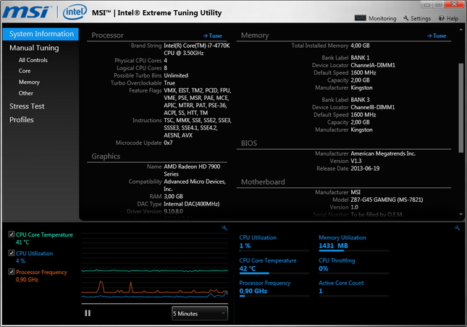Disable Processor Frequency graph checkbox
467x327 pixels.
(11, 272)
